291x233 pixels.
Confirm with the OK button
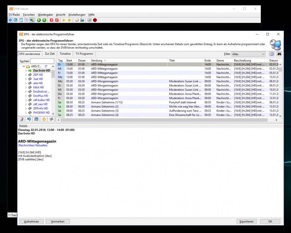(270, 222)
